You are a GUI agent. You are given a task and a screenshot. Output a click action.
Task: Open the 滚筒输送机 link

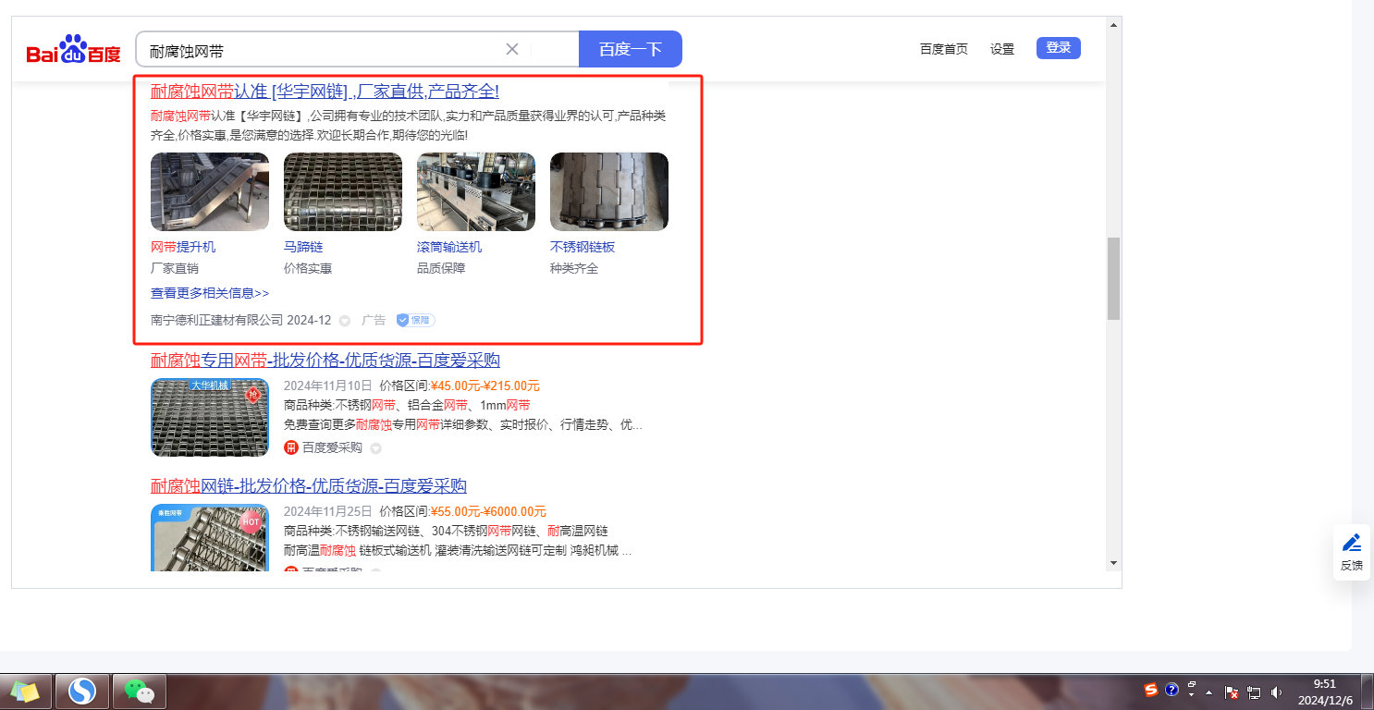449,247
